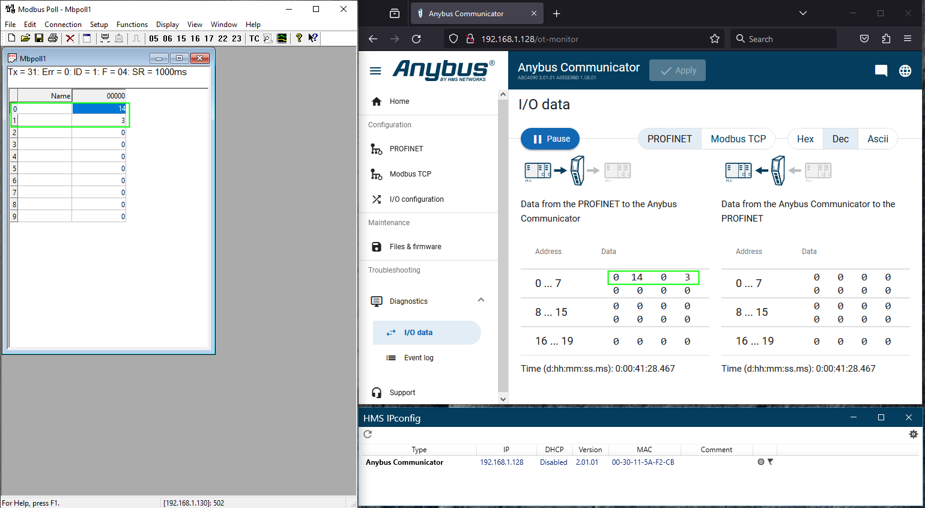Click the globe language icon

(x=905, y=71)
